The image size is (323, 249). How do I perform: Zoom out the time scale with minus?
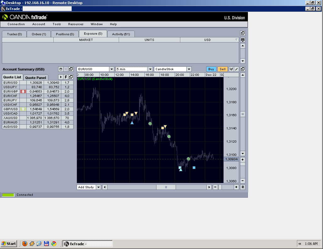tap(215, 187)
